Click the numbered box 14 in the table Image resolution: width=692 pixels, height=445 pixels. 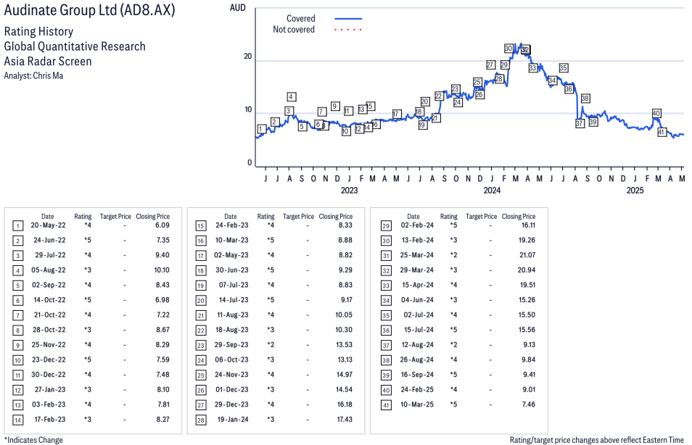[x=17, y=420]
